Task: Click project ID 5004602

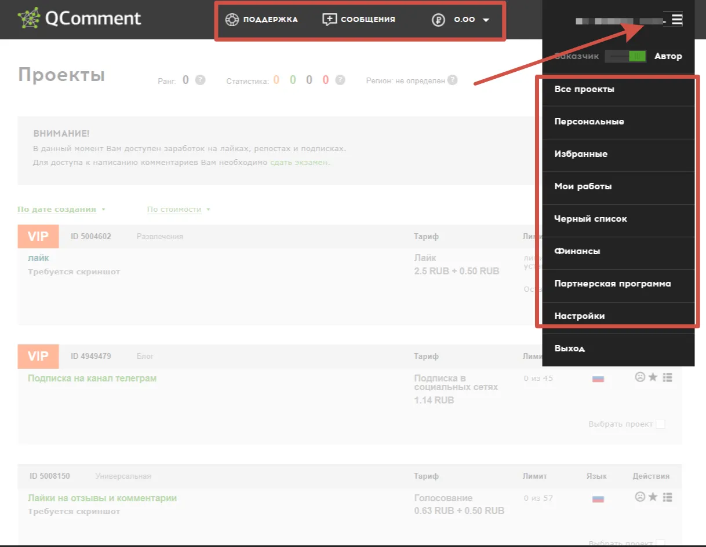Action: point(91,236)
